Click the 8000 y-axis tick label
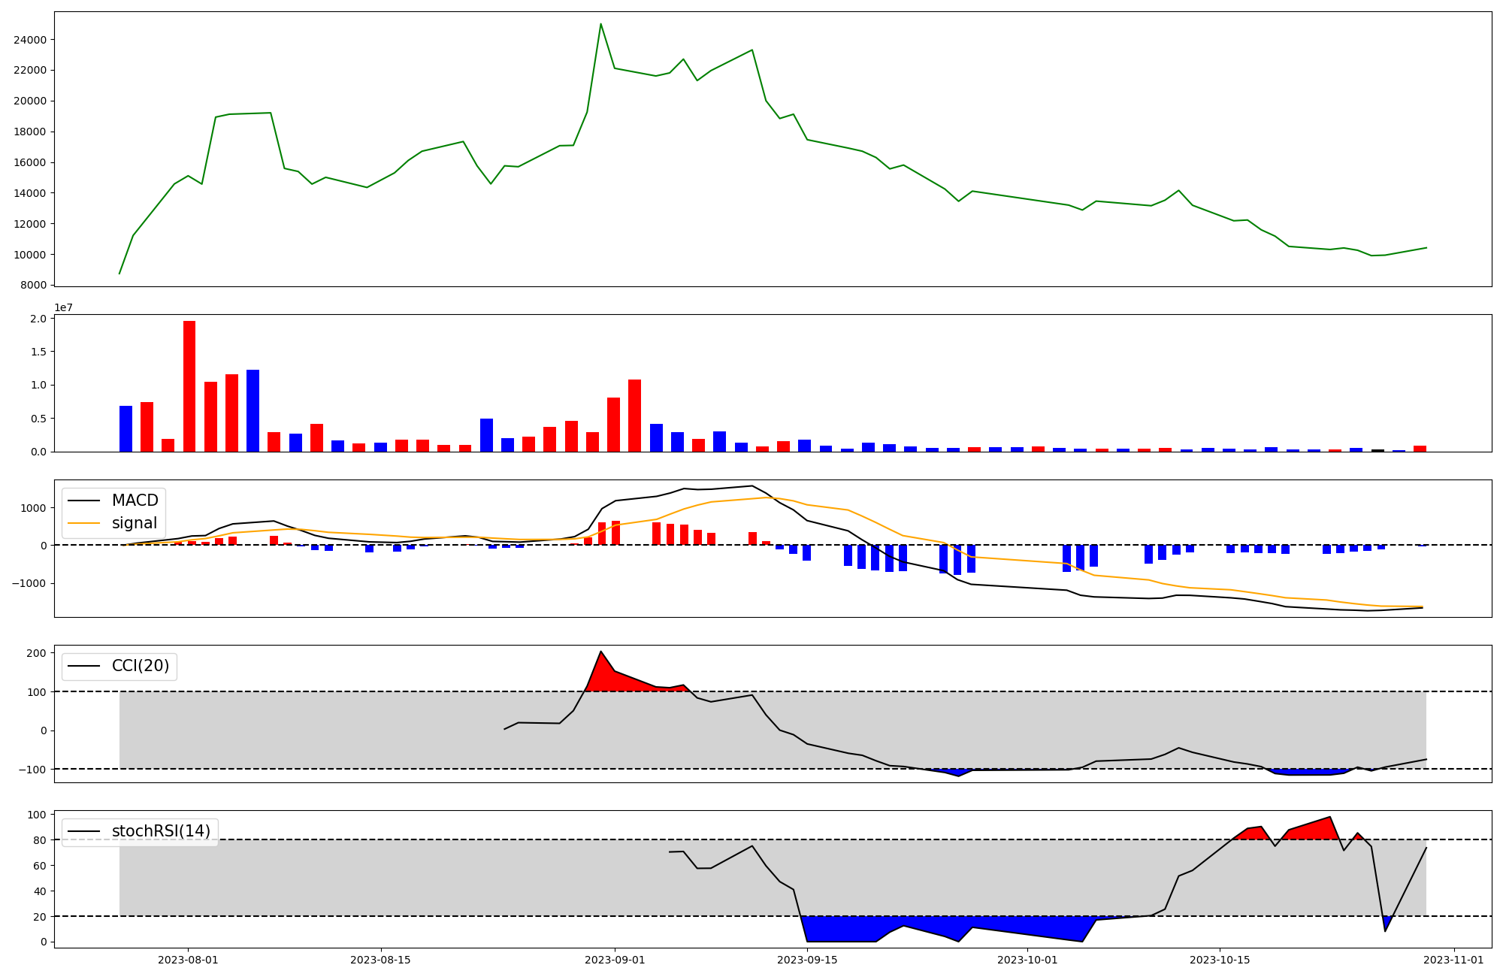 (x=33, y=286)
